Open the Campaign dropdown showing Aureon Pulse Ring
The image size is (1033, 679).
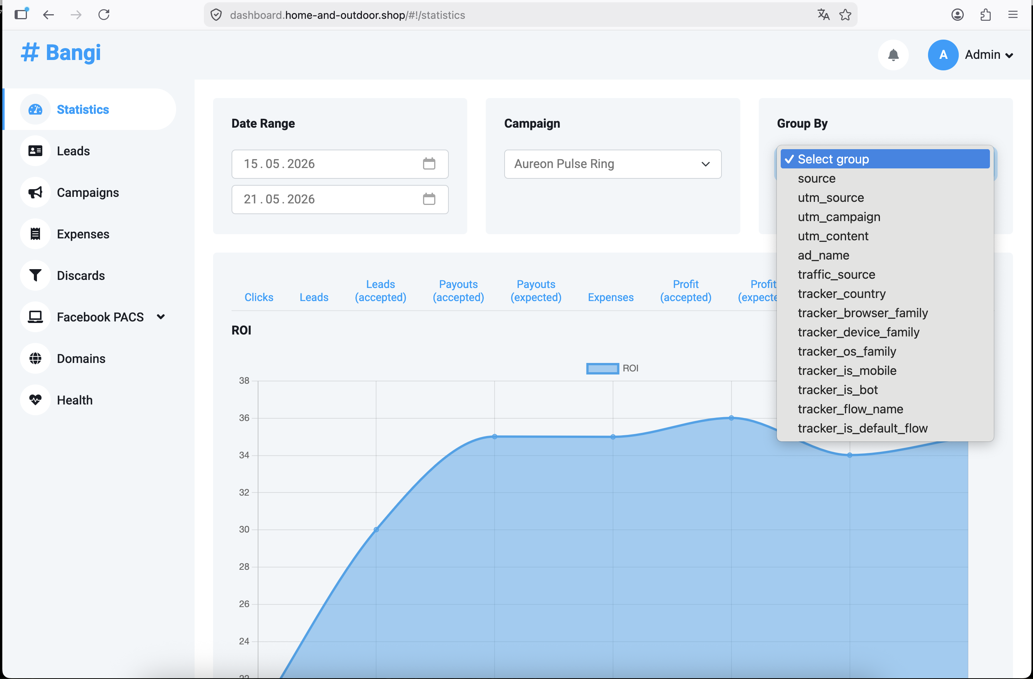coord(612,164)
